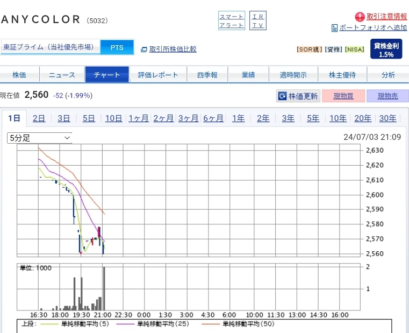Open the IR TV button
Screen dimensions: 409x333
point(258,20)
